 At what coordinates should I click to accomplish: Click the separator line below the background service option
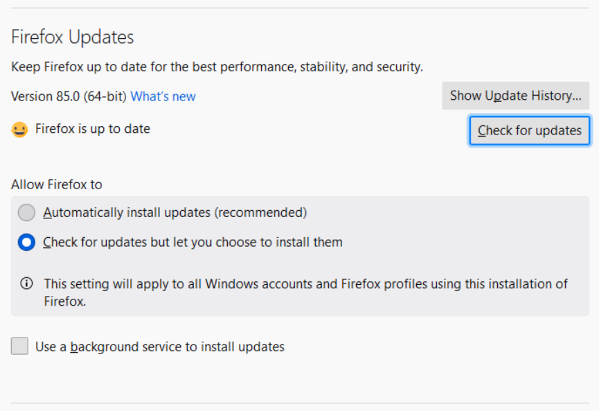click(299, 403)
